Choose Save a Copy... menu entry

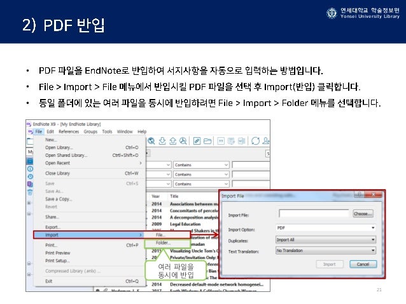click(x=90, y=199)
